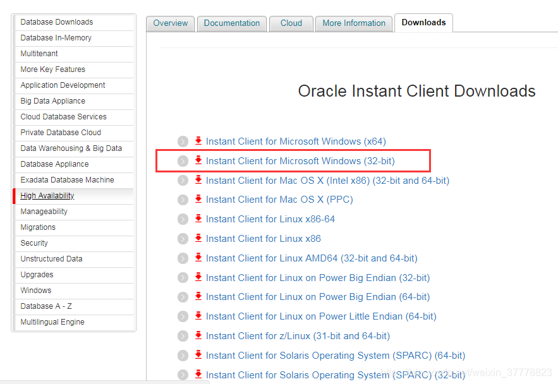Click download icon for Linux x86 row

click(198, 238)
